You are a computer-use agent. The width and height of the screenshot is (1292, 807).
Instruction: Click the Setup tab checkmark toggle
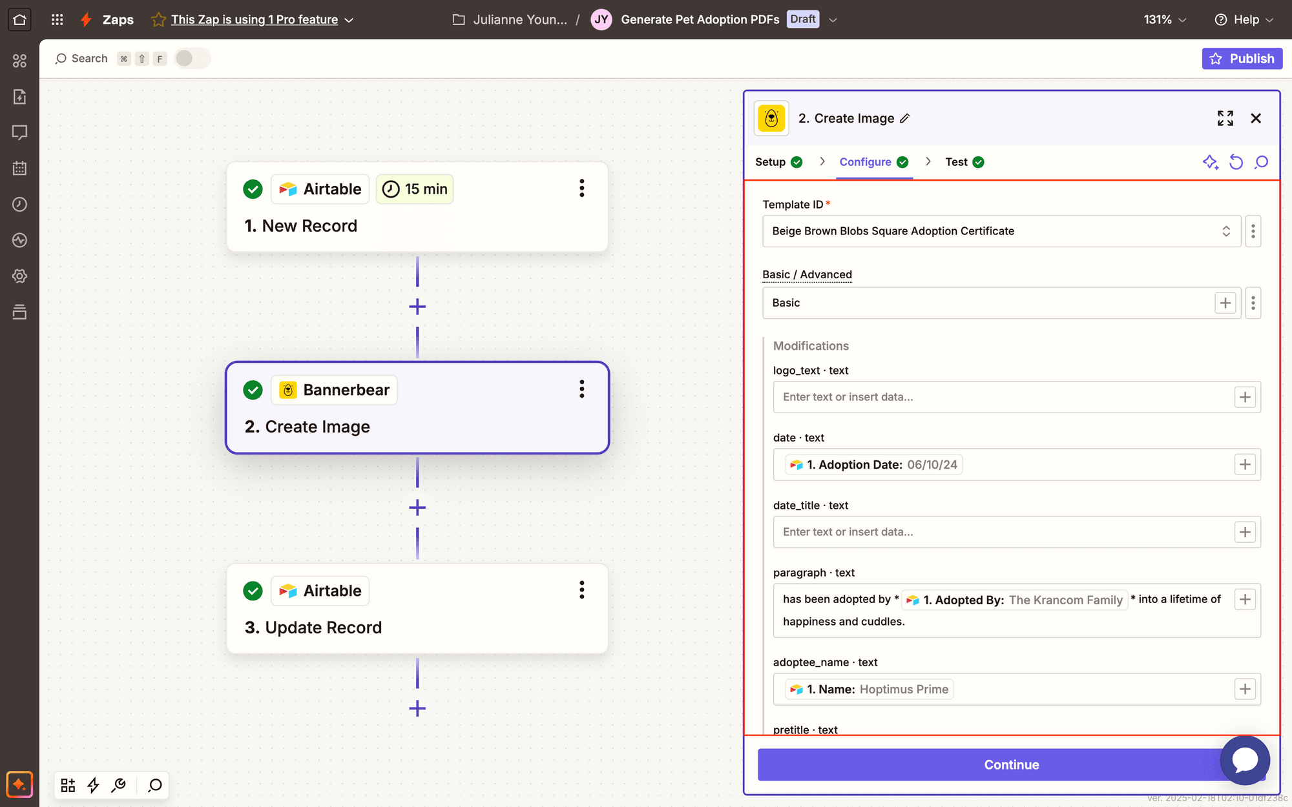click(x=797, y=162)
